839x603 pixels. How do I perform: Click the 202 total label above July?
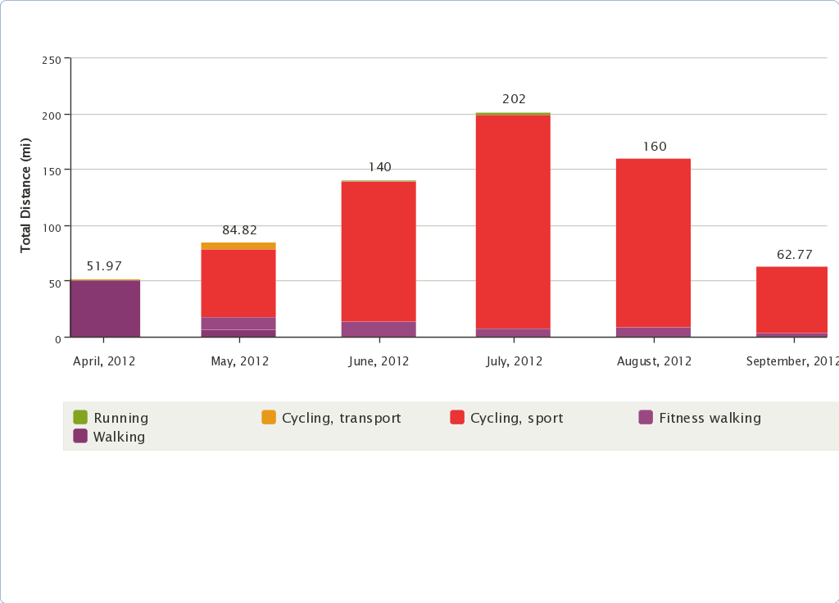[514, 99]
